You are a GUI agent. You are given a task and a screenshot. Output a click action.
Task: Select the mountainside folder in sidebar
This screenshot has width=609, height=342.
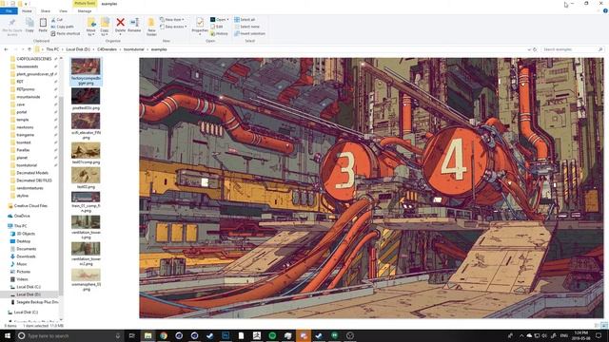28,97
